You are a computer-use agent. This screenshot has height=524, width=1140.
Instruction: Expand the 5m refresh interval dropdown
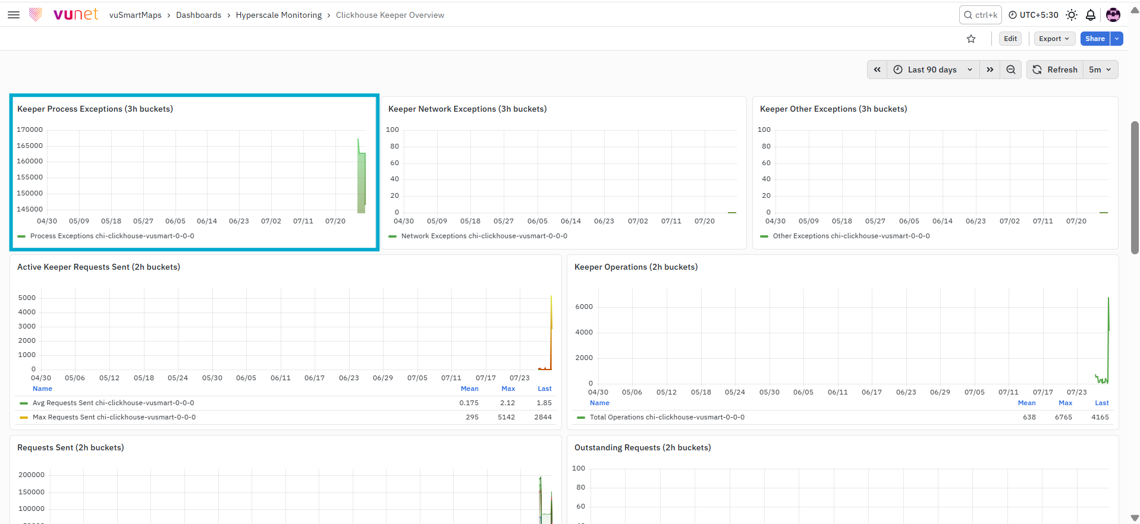coord(1101,70)
